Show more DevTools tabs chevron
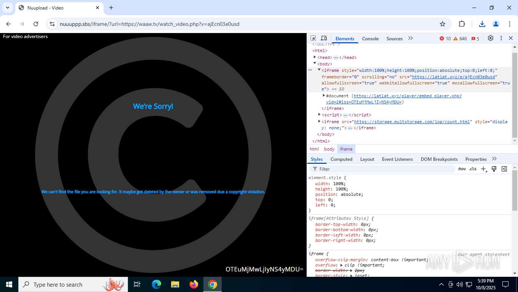Viewport: 518px width, 292px height. [411, 38]
